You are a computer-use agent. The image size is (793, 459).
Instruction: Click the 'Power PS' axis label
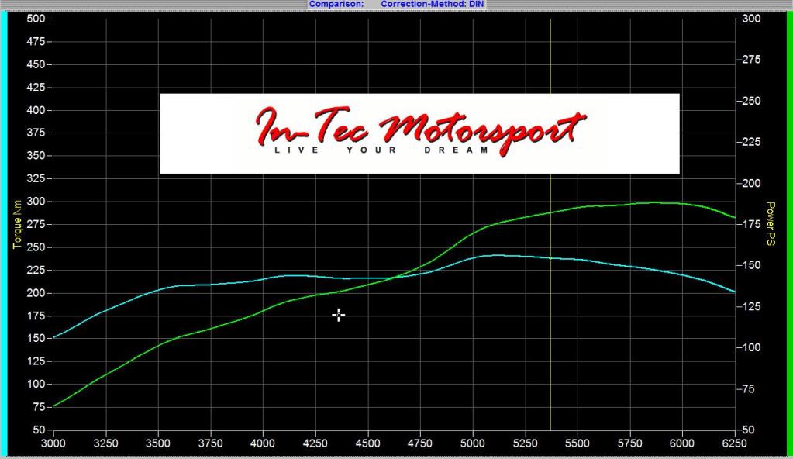tap(771, 223)
